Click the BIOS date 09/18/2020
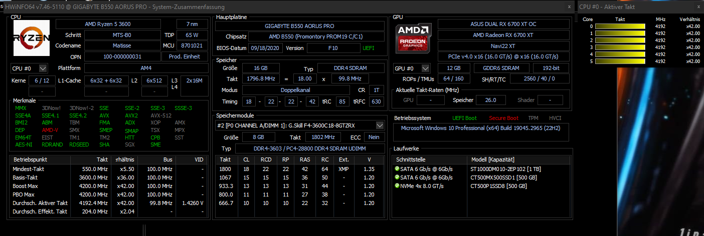The height and width of the screenshot is (236, 704). [x=265, y=48]
